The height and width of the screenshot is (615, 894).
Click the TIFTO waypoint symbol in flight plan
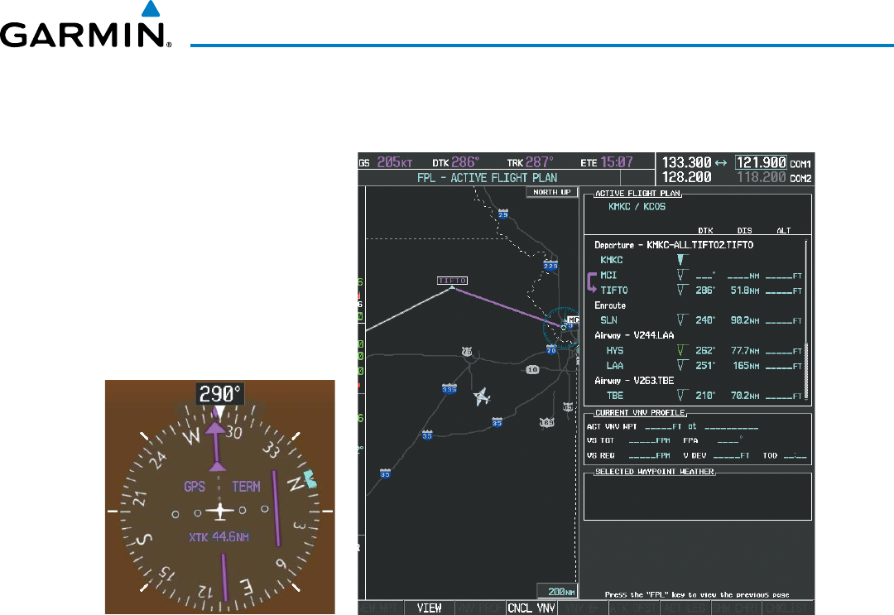(x=682, y=290)
